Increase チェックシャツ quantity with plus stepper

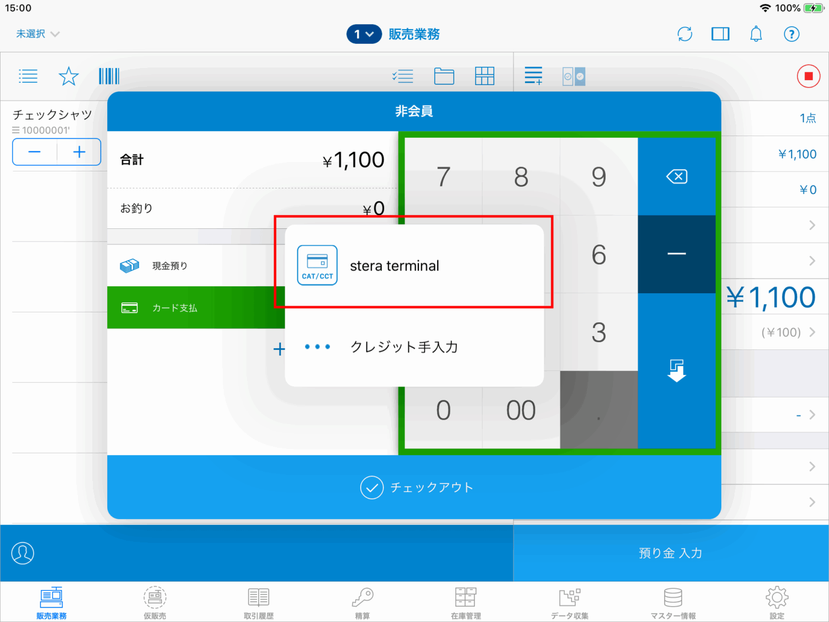78,151
